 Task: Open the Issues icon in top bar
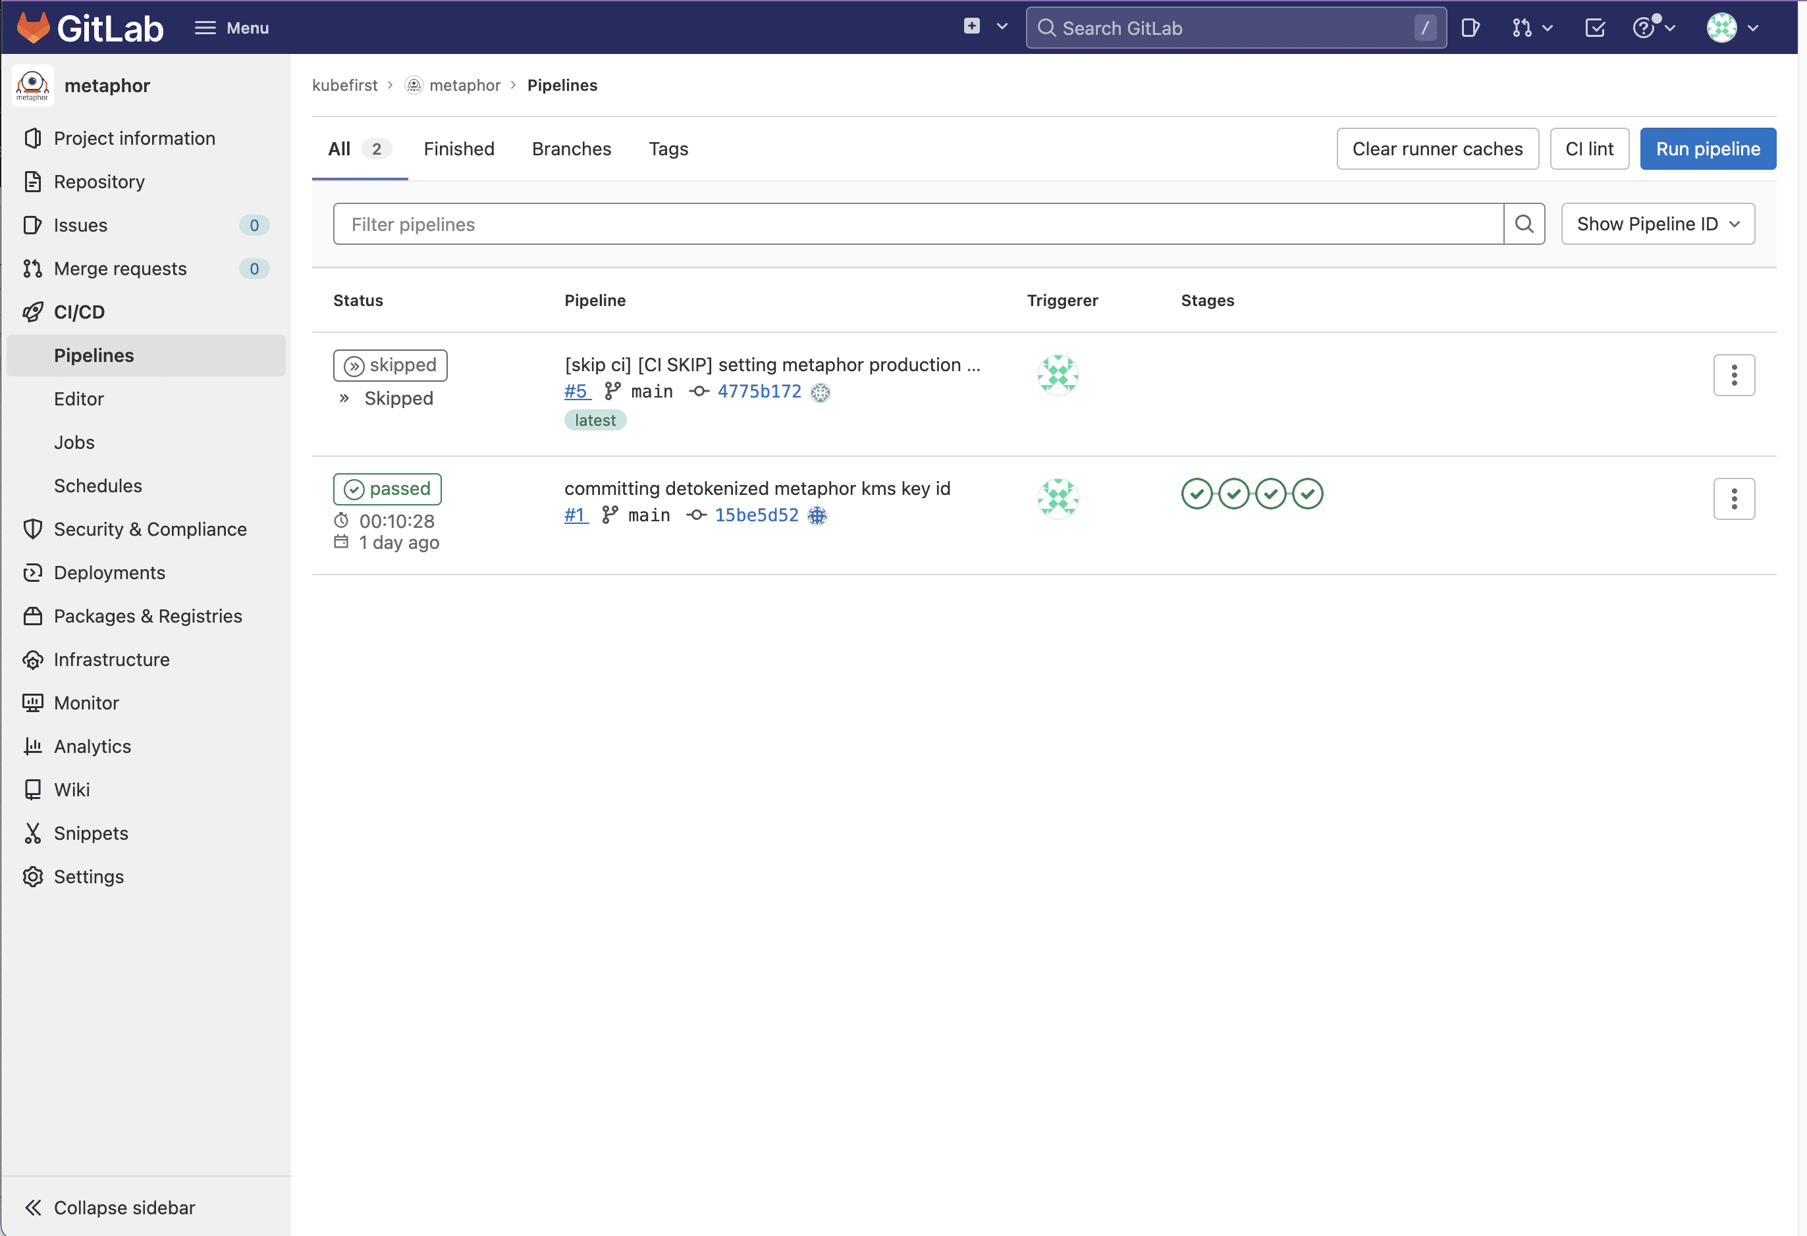coord(1470,28)
